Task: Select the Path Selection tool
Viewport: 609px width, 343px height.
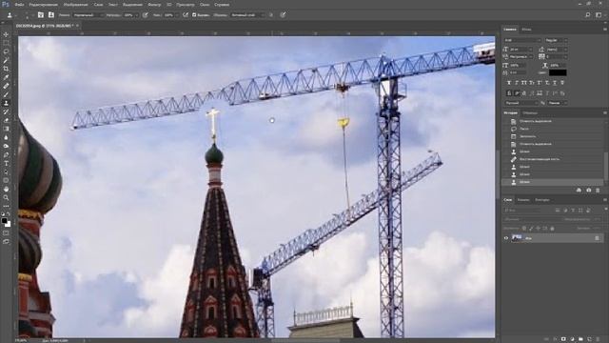Action: point(6,171)
